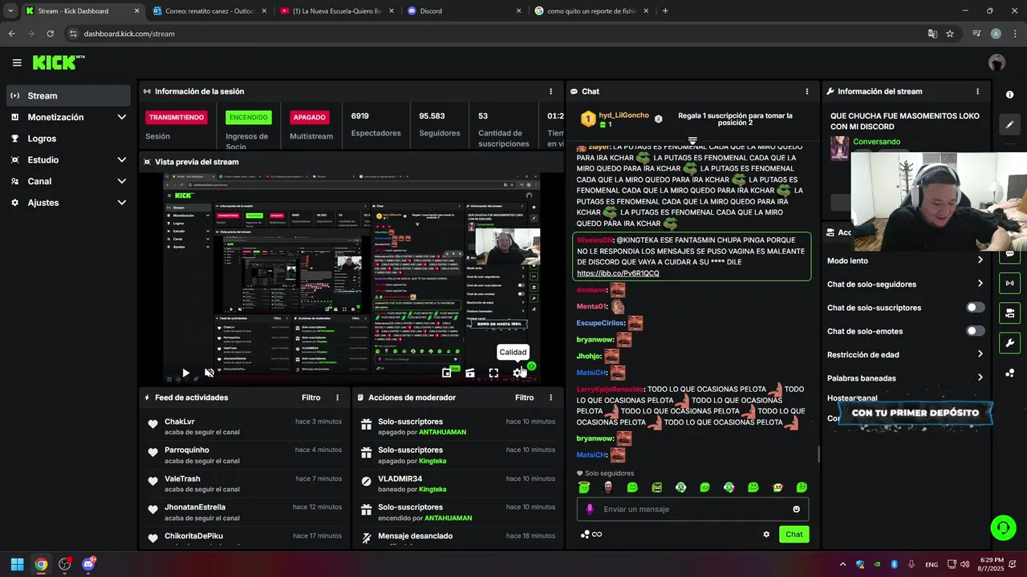1027x577 pixels.
Task: Play the stream preview
Action: (185, 373)
